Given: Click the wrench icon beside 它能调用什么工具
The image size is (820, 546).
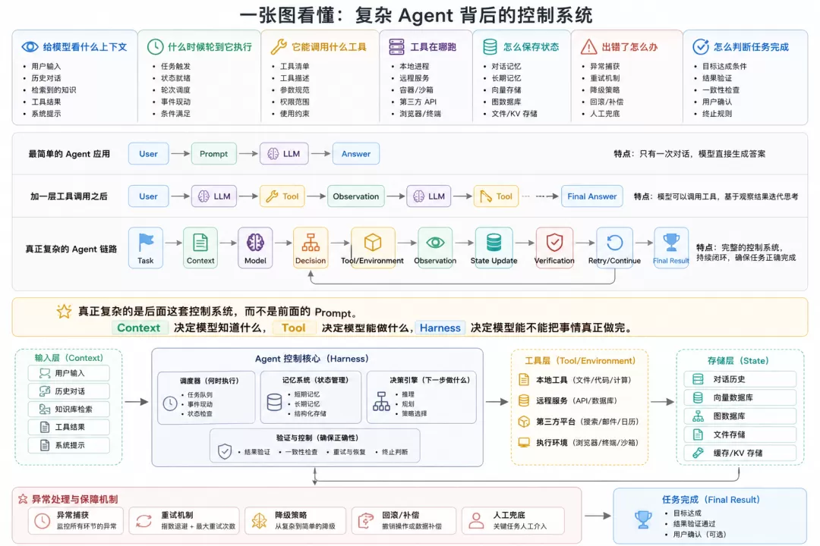Looking at the screenshot, I should coord(278,47).
